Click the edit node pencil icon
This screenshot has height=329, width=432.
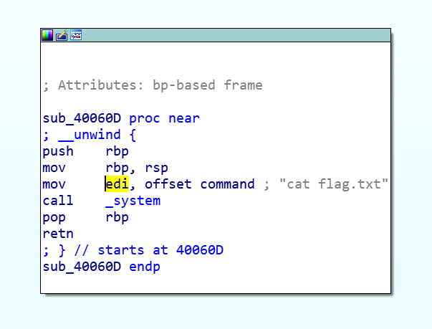coord(62,35)
